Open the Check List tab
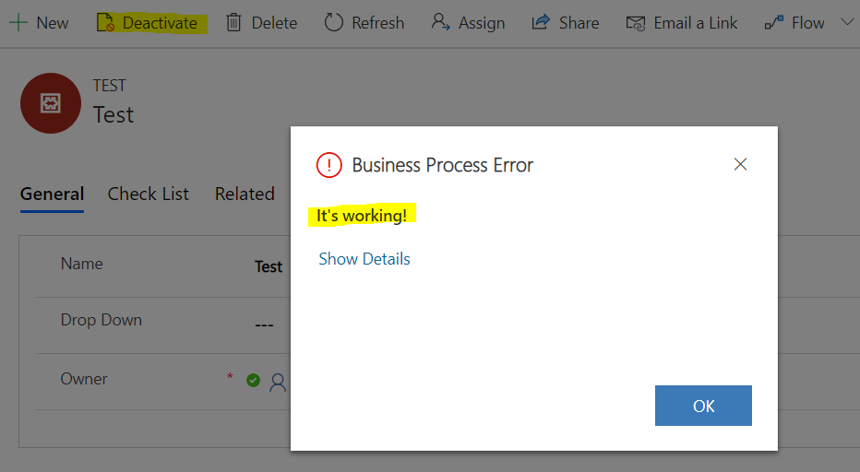 coord(148,194)
